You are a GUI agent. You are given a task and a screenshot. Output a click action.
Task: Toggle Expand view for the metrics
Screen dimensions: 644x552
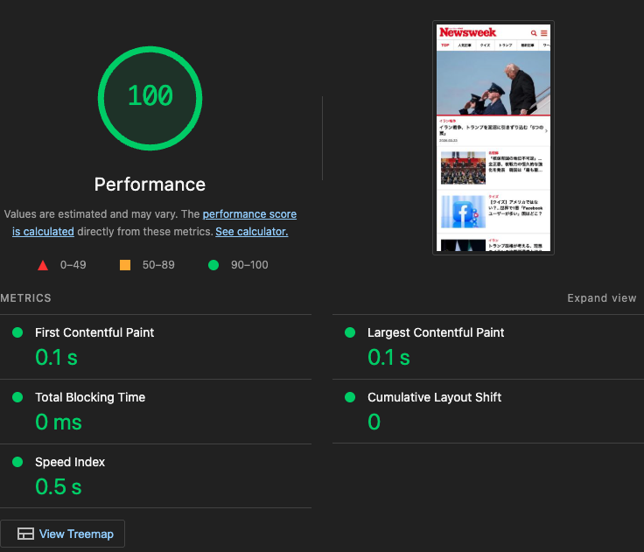coord(601,298)
